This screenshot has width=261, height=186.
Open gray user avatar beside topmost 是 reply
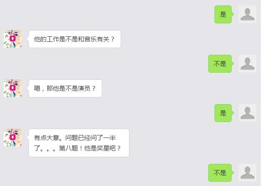pyautogui.click(x=247, y=14)
